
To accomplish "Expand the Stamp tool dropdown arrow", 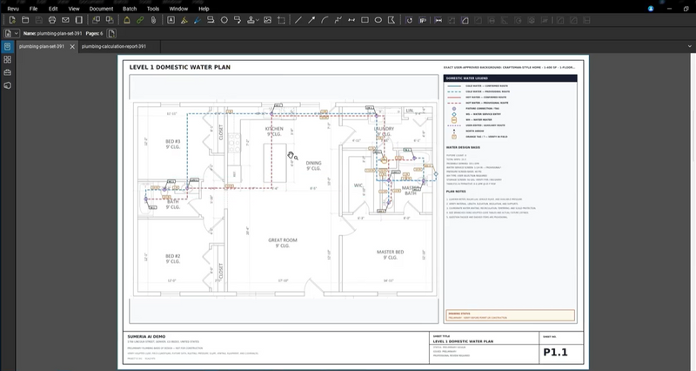I will pyautogui.click(x=258, y=20).
